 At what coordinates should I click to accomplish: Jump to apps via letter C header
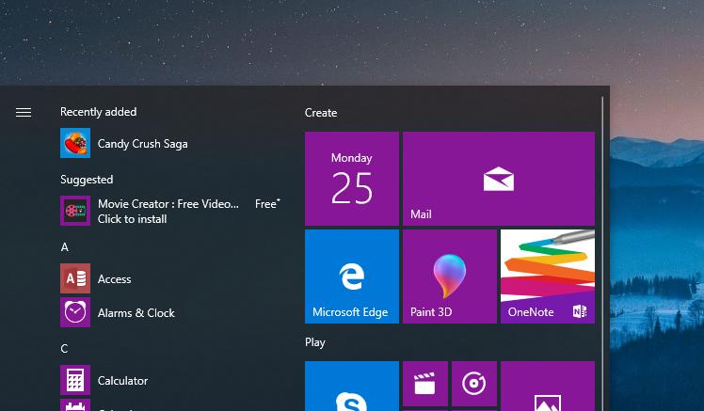64,349
